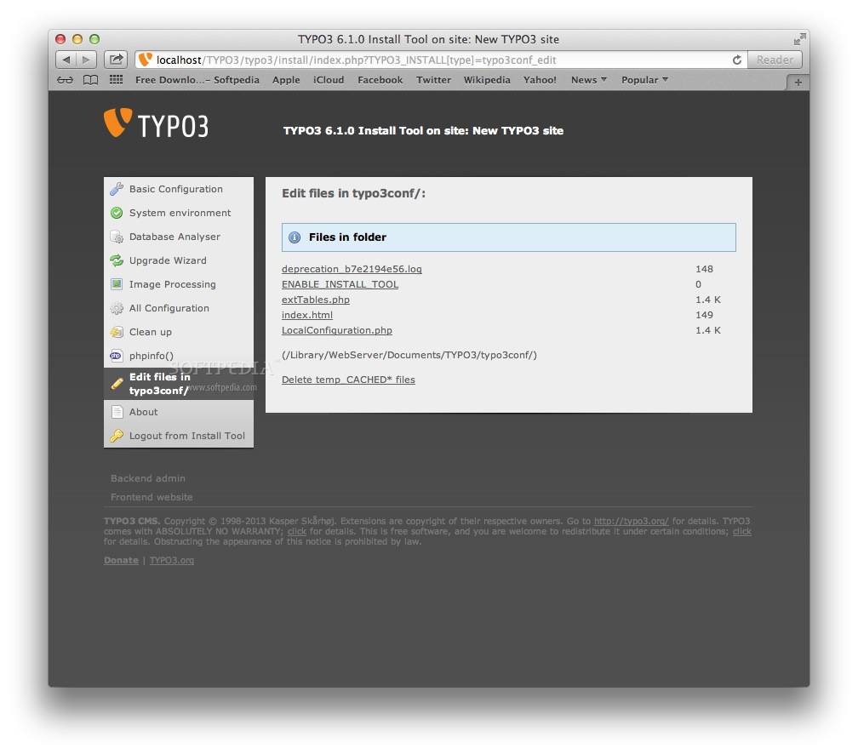Show Top Sites grid icon
The height and width of the screenshot is (754, 858).
coord(116,80)
